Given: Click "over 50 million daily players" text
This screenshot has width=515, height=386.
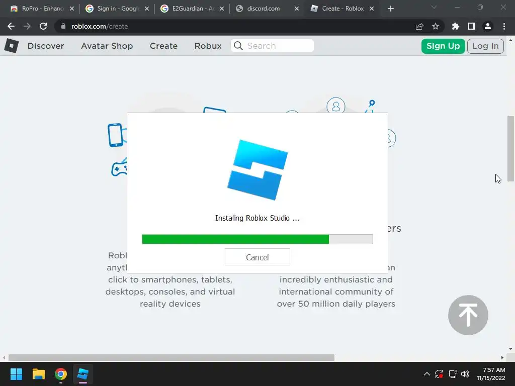Looking at the screenshot, I should click(336, 304).
